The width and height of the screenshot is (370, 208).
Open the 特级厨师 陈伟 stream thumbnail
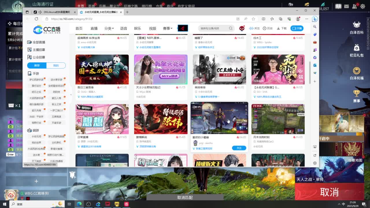coord(161,119)
